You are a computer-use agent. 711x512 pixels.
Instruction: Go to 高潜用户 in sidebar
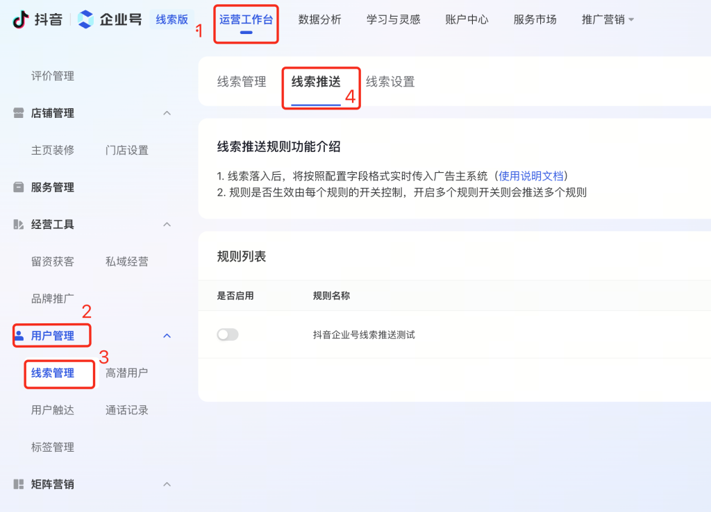coord(126,373)
